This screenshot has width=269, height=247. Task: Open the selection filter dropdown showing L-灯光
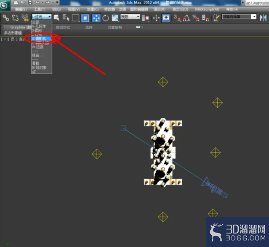(42, 17)
